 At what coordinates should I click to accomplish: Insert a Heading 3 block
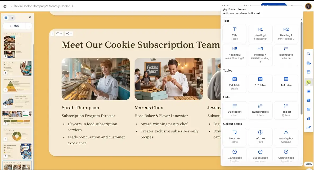pos(235,55)
